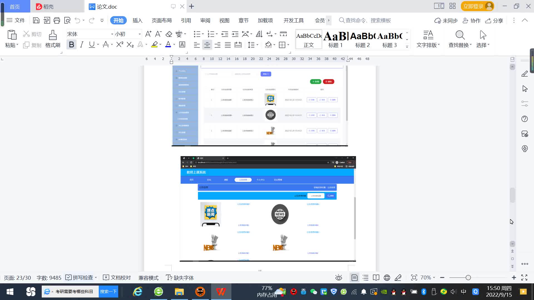Open the font size dropdown (小初)
This screenshot has height=300, width=534.
[x=140, y=34]
